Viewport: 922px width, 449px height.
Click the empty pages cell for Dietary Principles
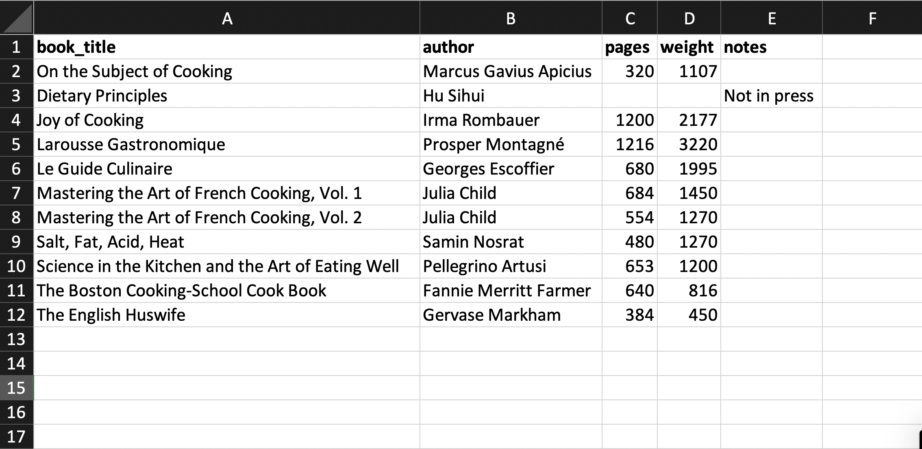tap(630, 96)
